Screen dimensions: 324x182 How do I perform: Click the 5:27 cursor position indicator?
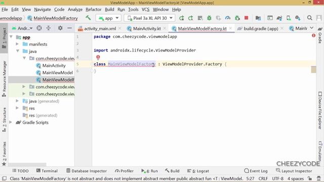point(250,178)
